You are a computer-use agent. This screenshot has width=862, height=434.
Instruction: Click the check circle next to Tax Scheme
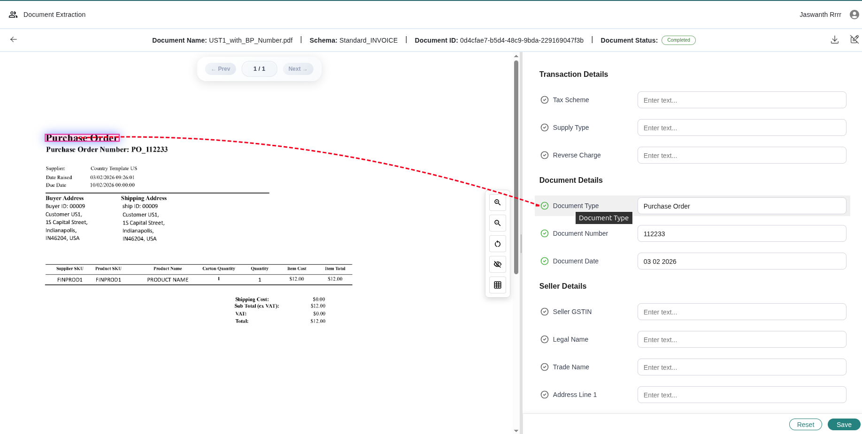pyautogui.click(x=544, y=99)
